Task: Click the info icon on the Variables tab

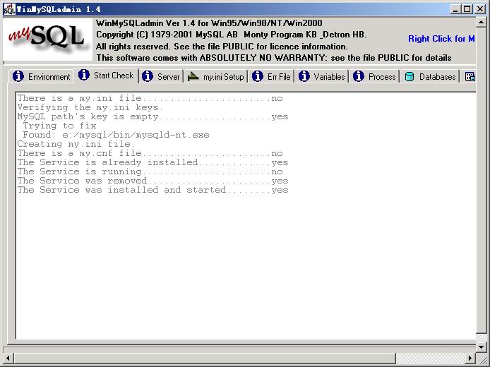Action: tap(304, 76)
